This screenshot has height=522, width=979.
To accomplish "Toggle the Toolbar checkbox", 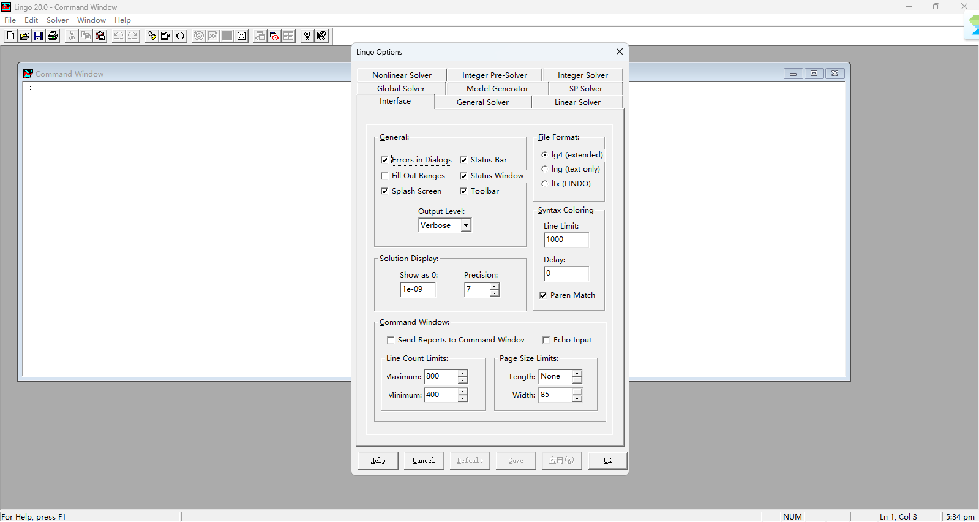I will click(x=479, y=191).
